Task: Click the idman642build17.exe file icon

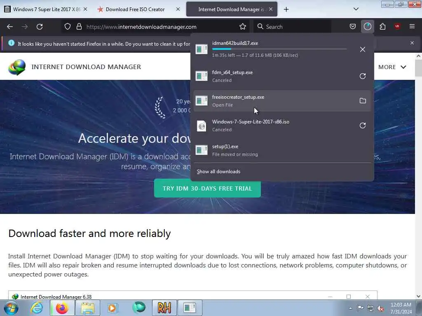Action: tap(201, 49)
